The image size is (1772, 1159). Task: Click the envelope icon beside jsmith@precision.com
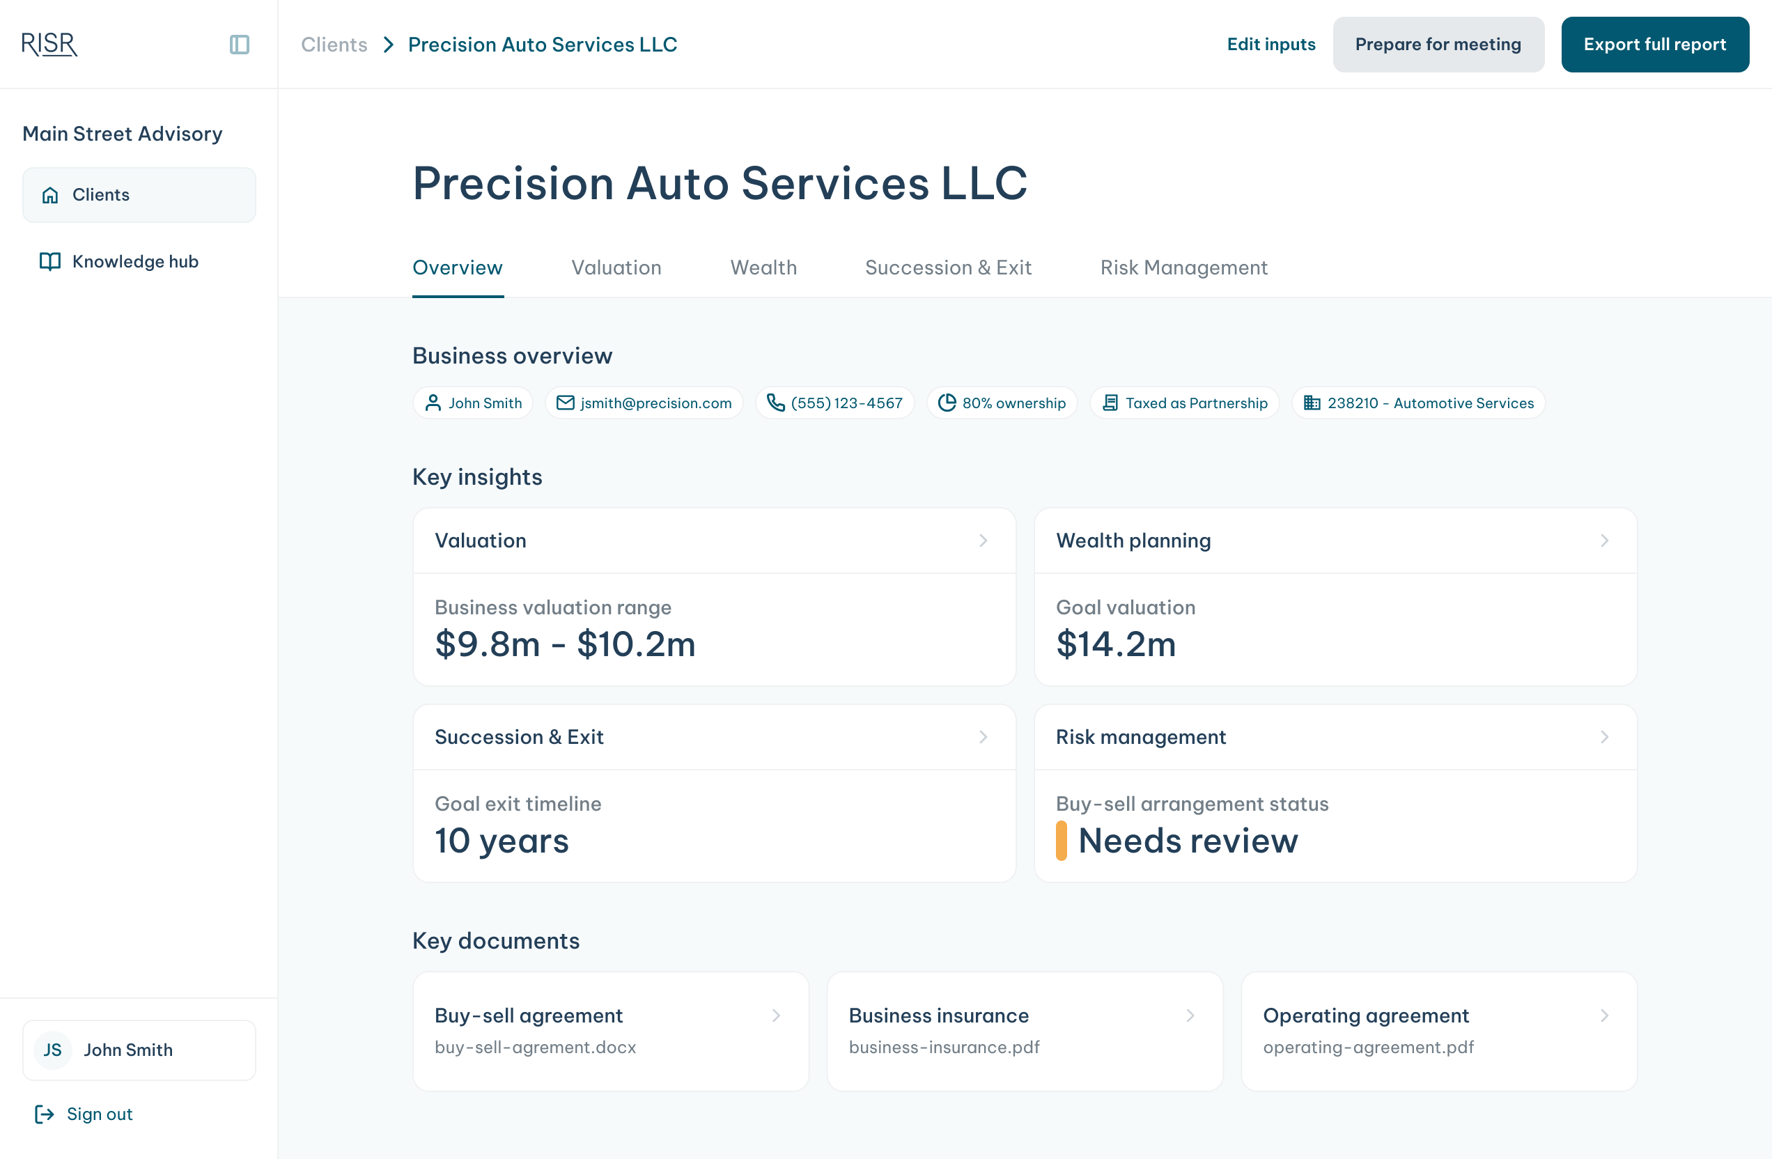[566, 403]
